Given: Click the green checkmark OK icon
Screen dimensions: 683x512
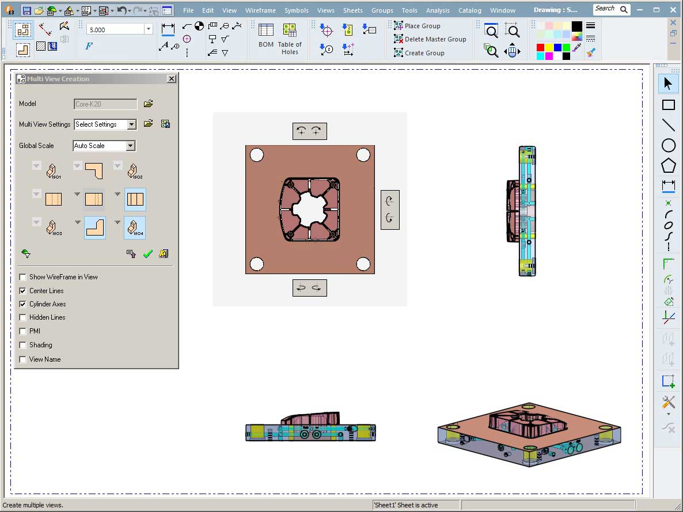Looking at the screenshot, I should [x=147, y=253].
